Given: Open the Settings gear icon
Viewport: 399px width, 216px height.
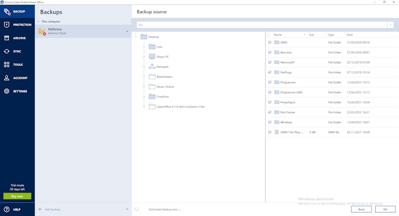Looking at the screenshot, I should pos(6,91).
